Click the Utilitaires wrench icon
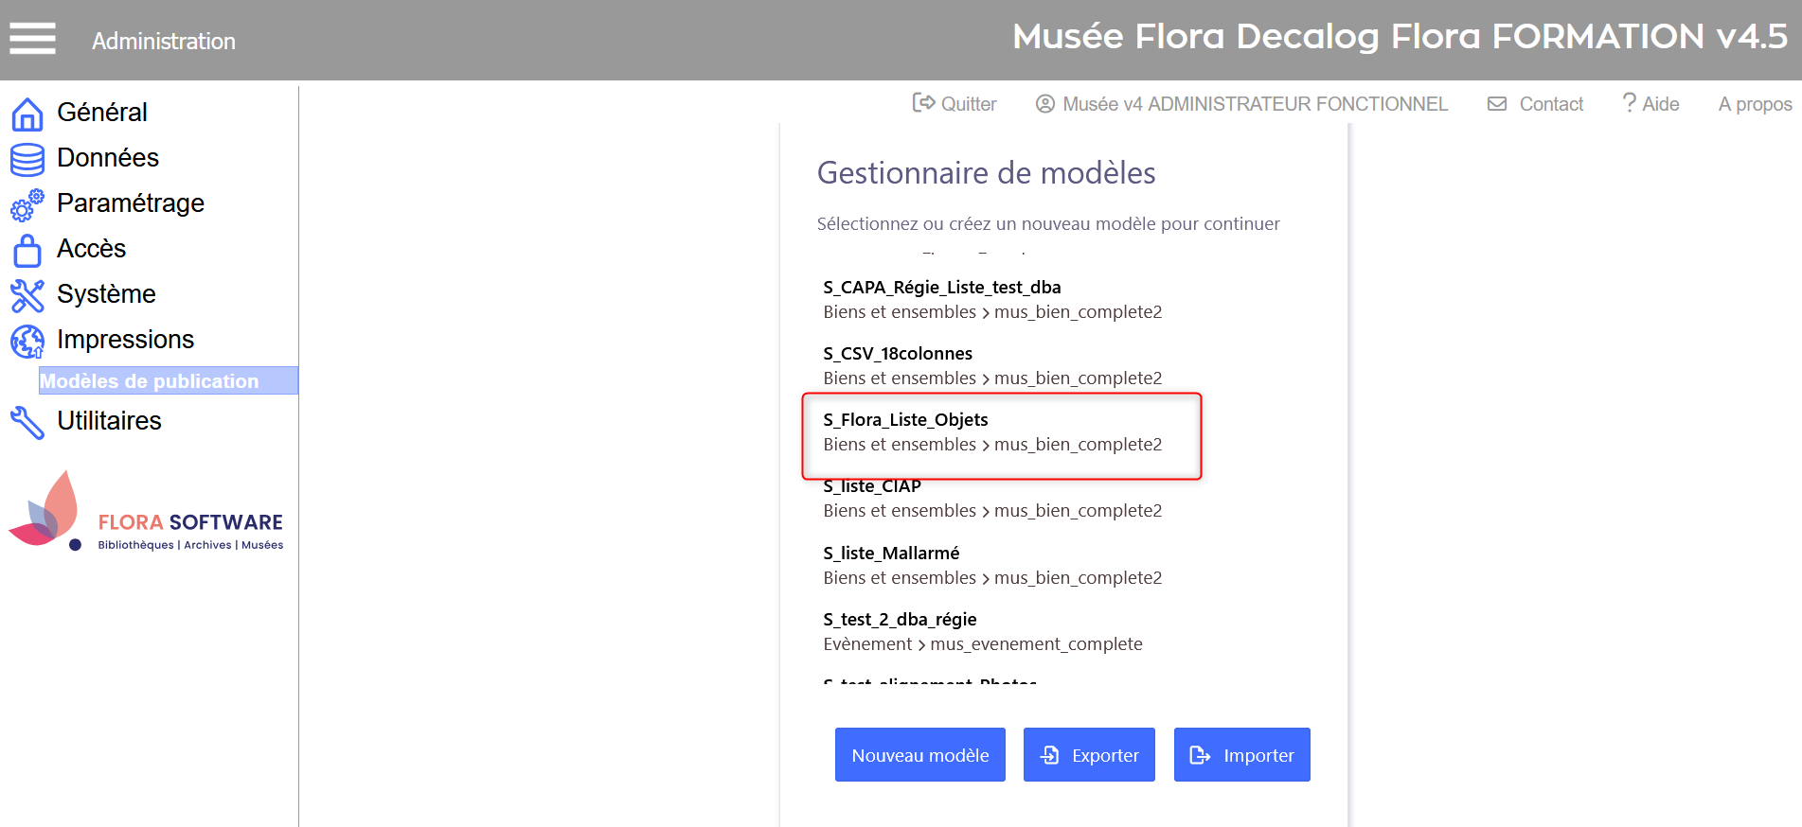Image resolution: width=1802 pixels, height=827 pixels. [27, 422]
